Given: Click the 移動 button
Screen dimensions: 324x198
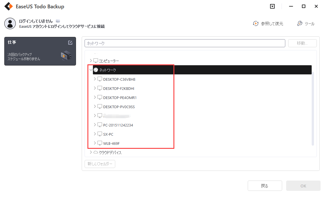Looking at the screenshot, I should click(x=302, y=43).
